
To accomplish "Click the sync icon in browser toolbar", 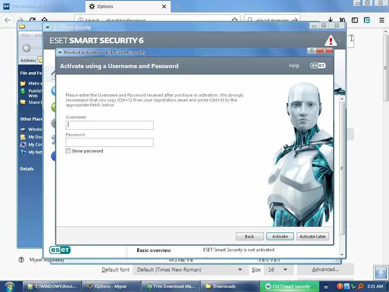I will (367, 20).
